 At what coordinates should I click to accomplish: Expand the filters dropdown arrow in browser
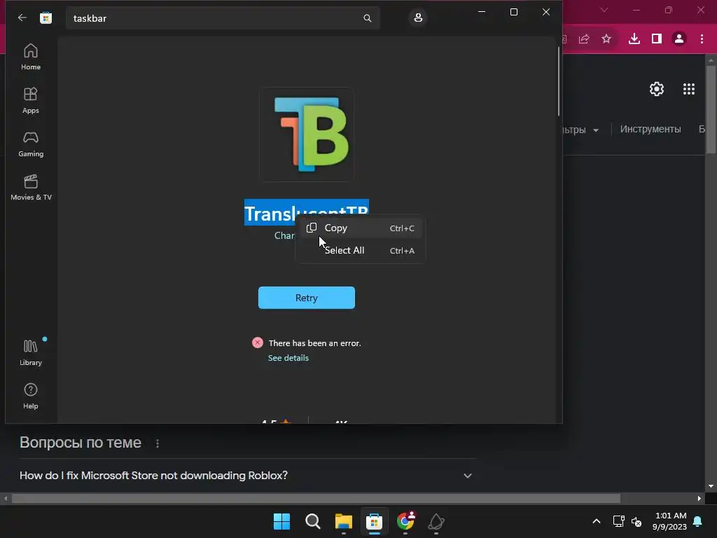[596, 130]
